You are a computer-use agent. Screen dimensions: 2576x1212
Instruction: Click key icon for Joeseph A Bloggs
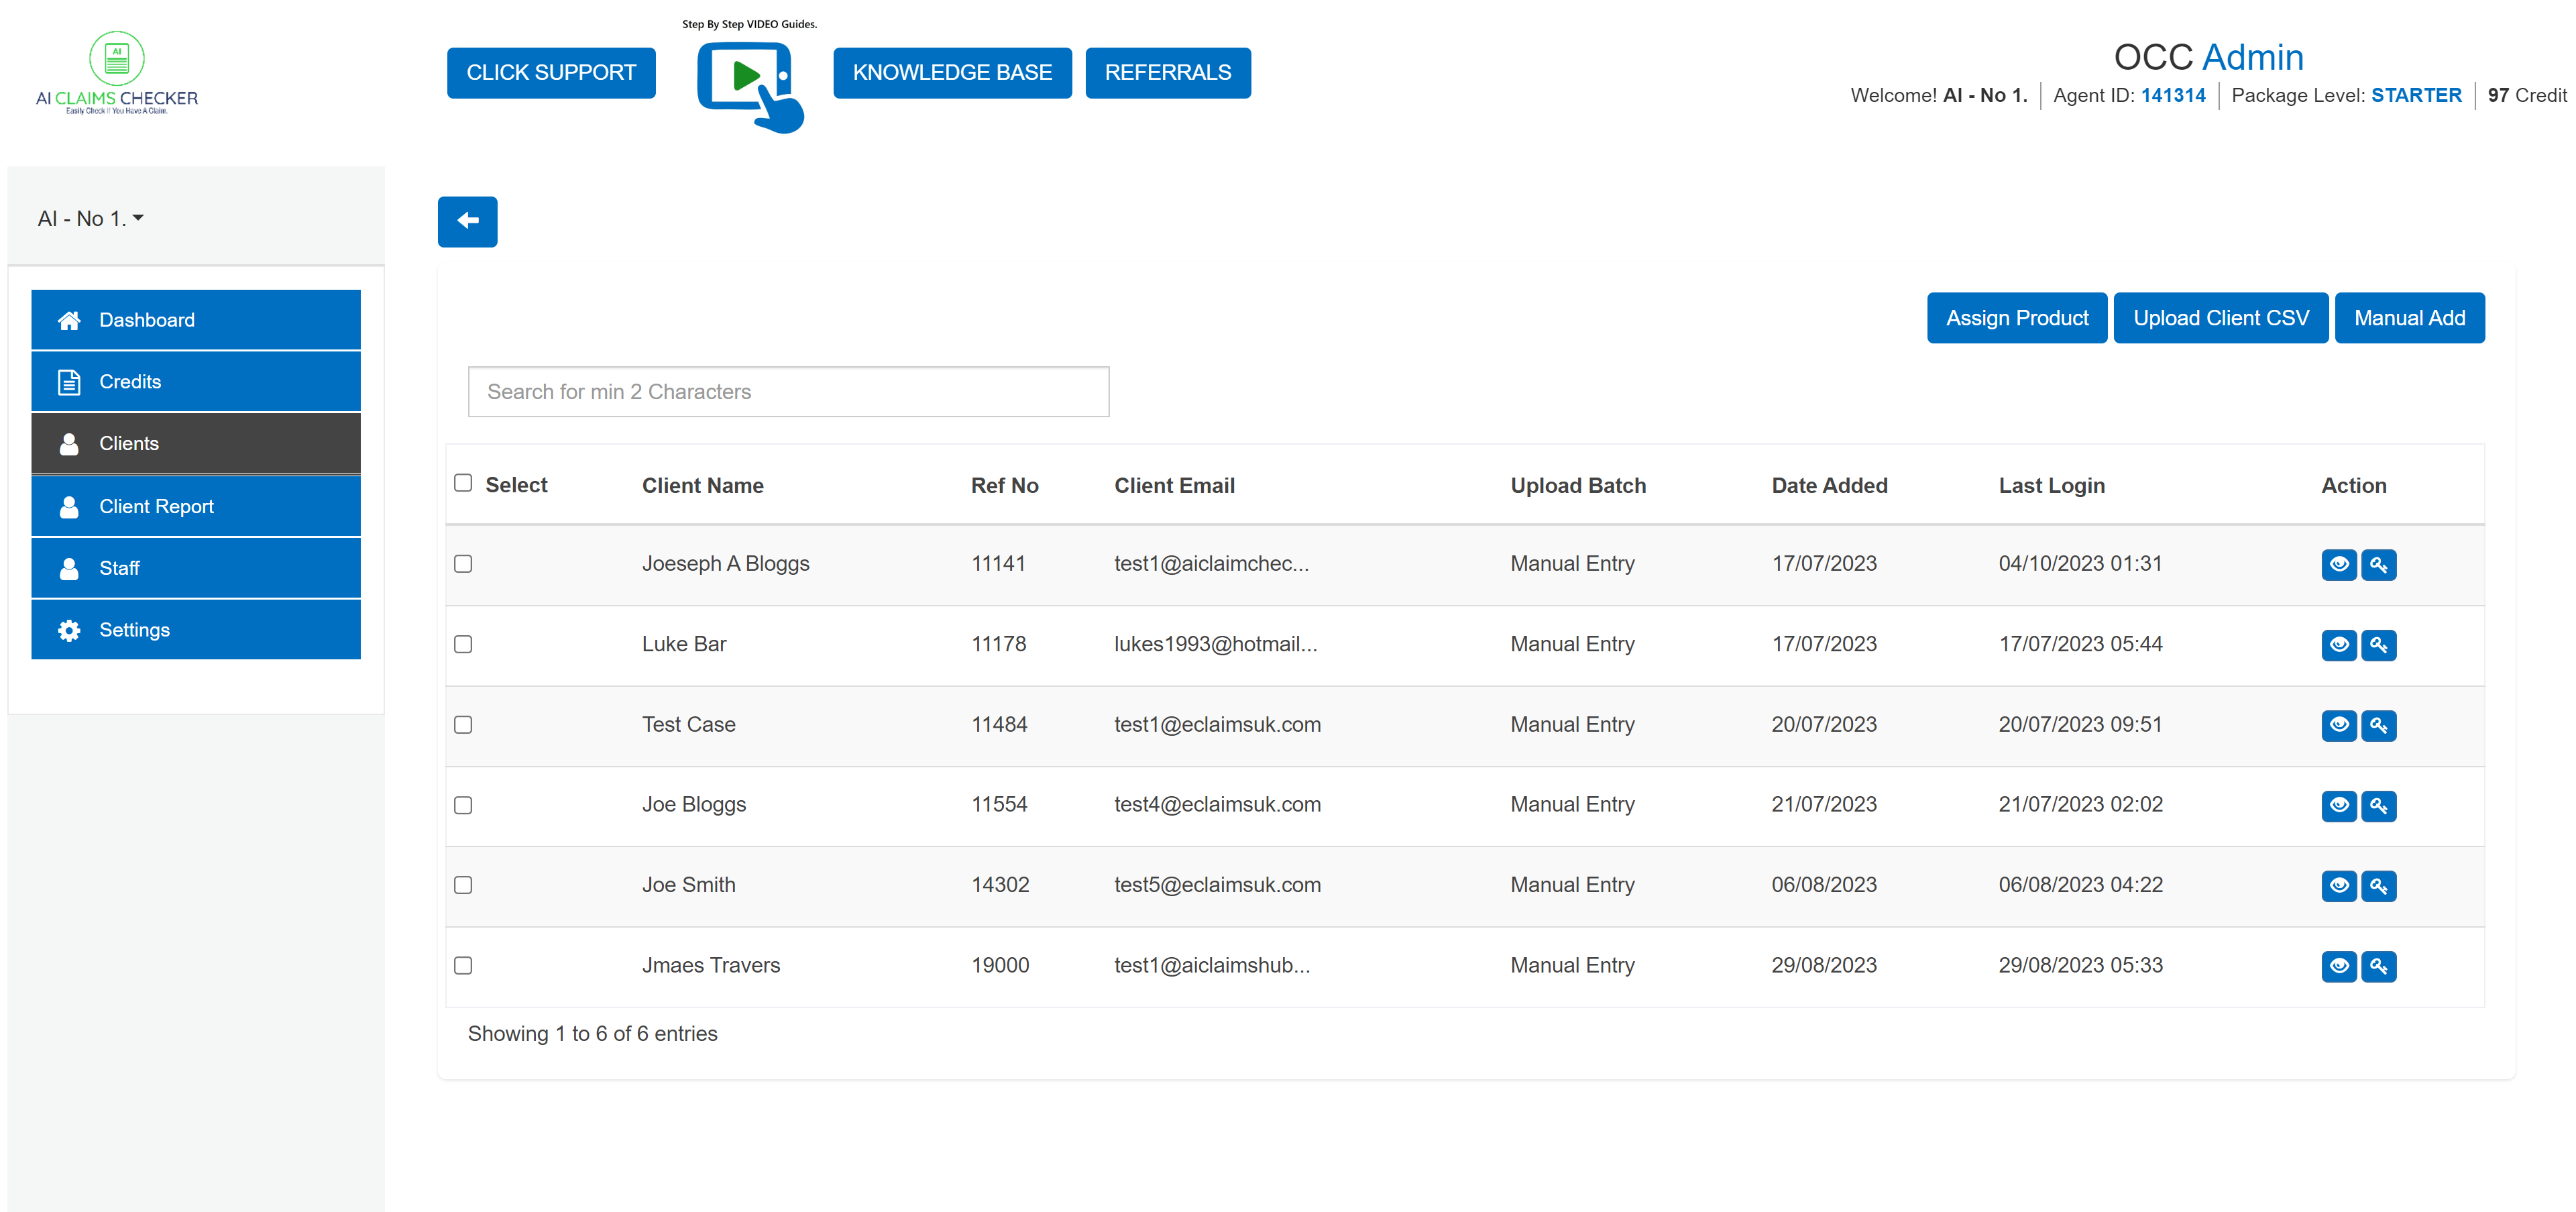point(2378,564)
